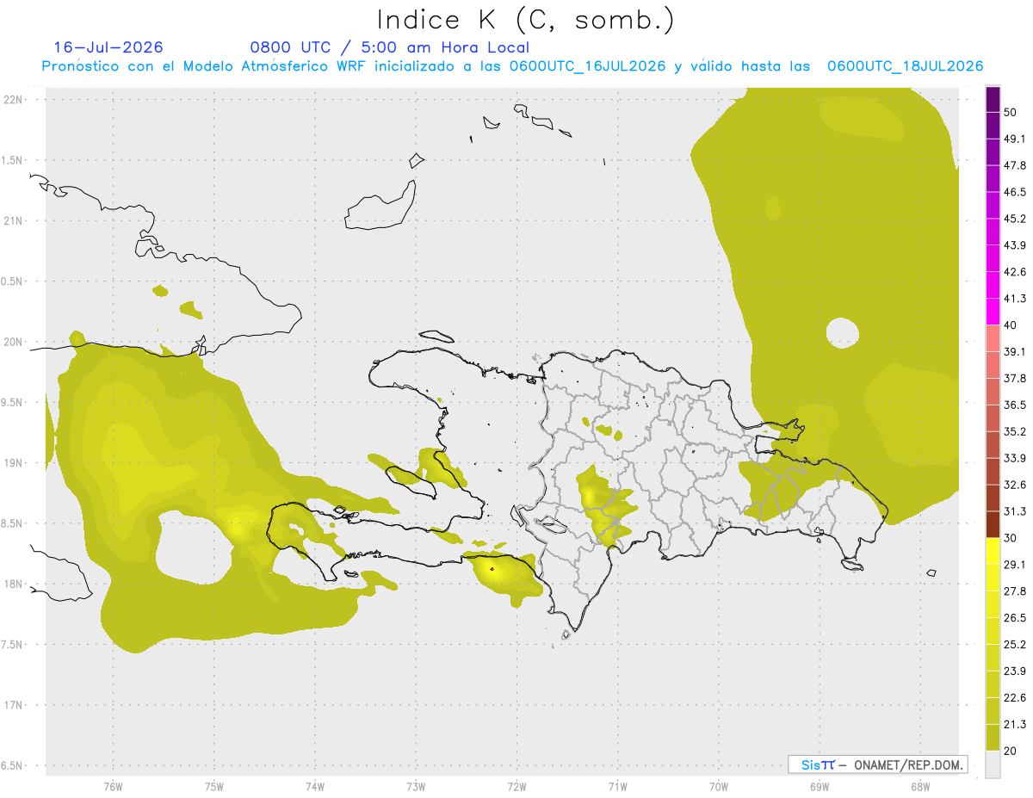Click the '72W' longitude label

[516, 787]
